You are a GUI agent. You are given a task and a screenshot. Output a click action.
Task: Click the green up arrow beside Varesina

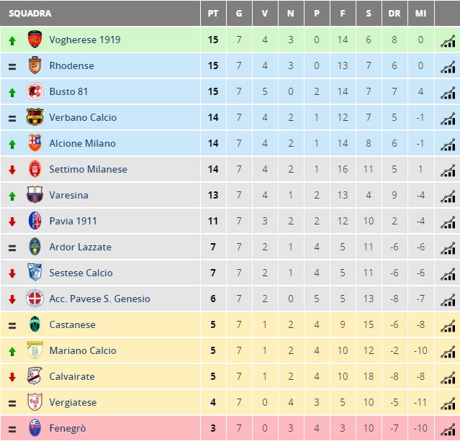[12, 196]
